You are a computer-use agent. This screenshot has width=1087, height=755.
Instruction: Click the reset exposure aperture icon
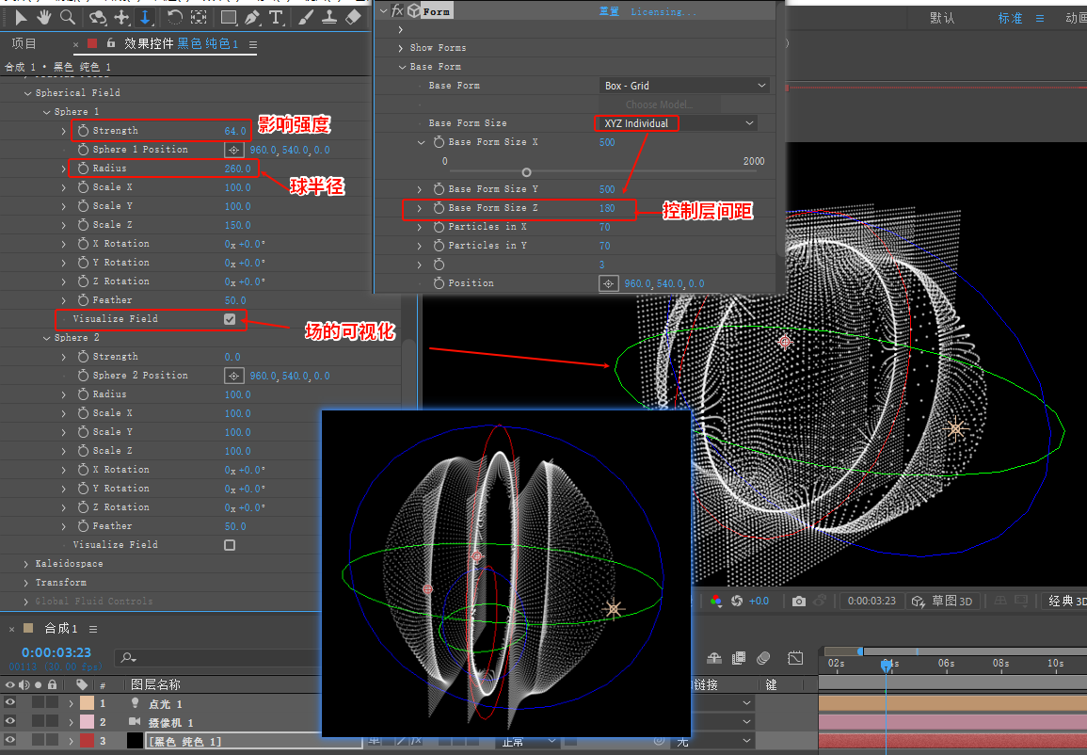[x=737, y=602]
